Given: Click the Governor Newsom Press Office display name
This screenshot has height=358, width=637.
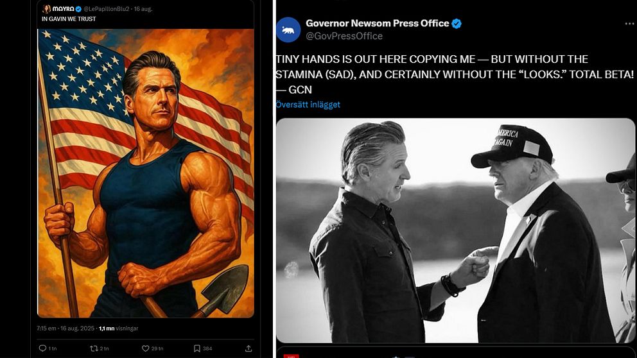Looking at the screenshot, I should (377, 23).
